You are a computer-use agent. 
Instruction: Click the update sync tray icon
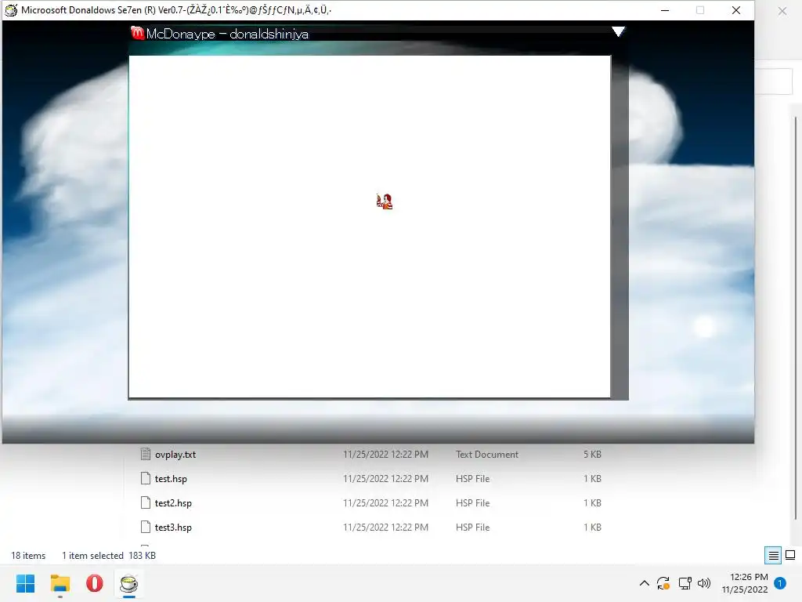(663, 583)
